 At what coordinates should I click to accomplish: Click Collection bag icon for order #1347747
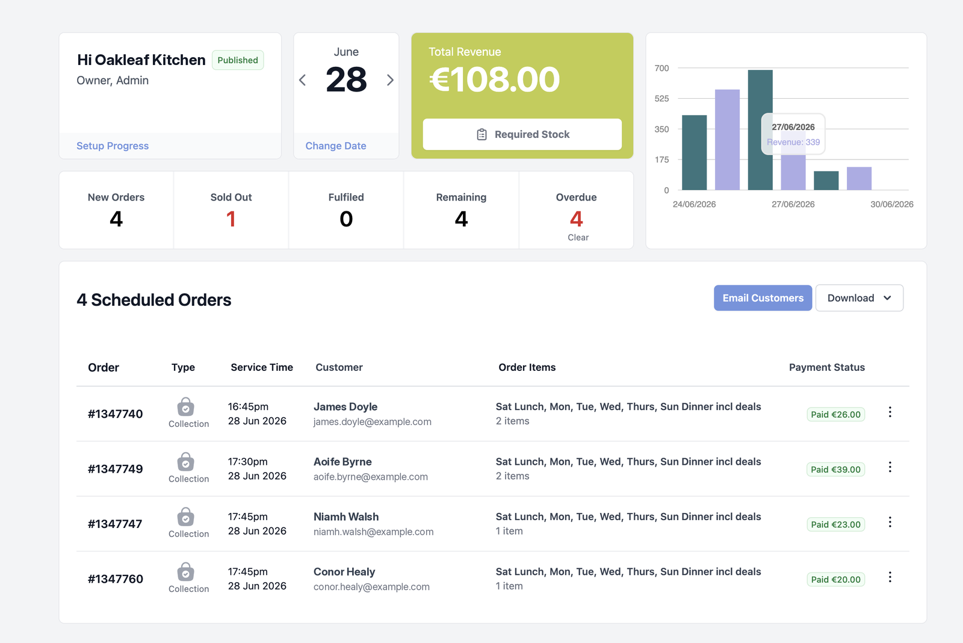(186, 517)
